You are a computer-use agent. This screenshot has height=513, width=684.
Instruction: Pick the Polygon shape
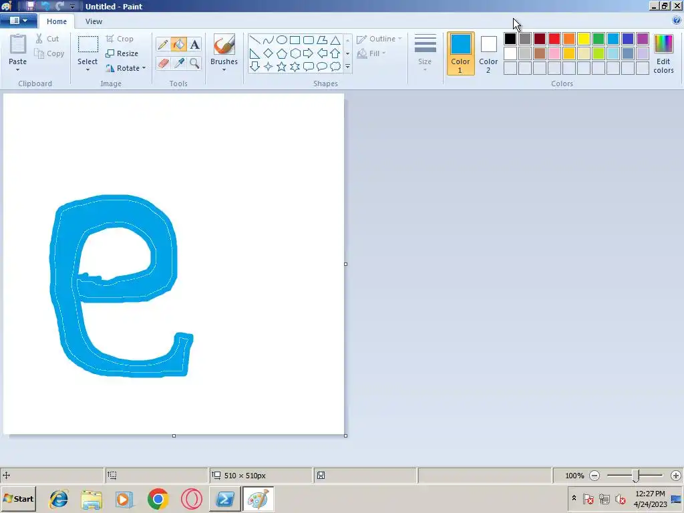[322, 40]
